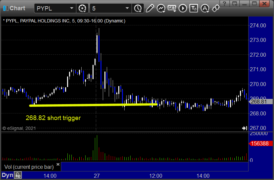
Task: Open the time template clock icon
Action: click(138, 8)
